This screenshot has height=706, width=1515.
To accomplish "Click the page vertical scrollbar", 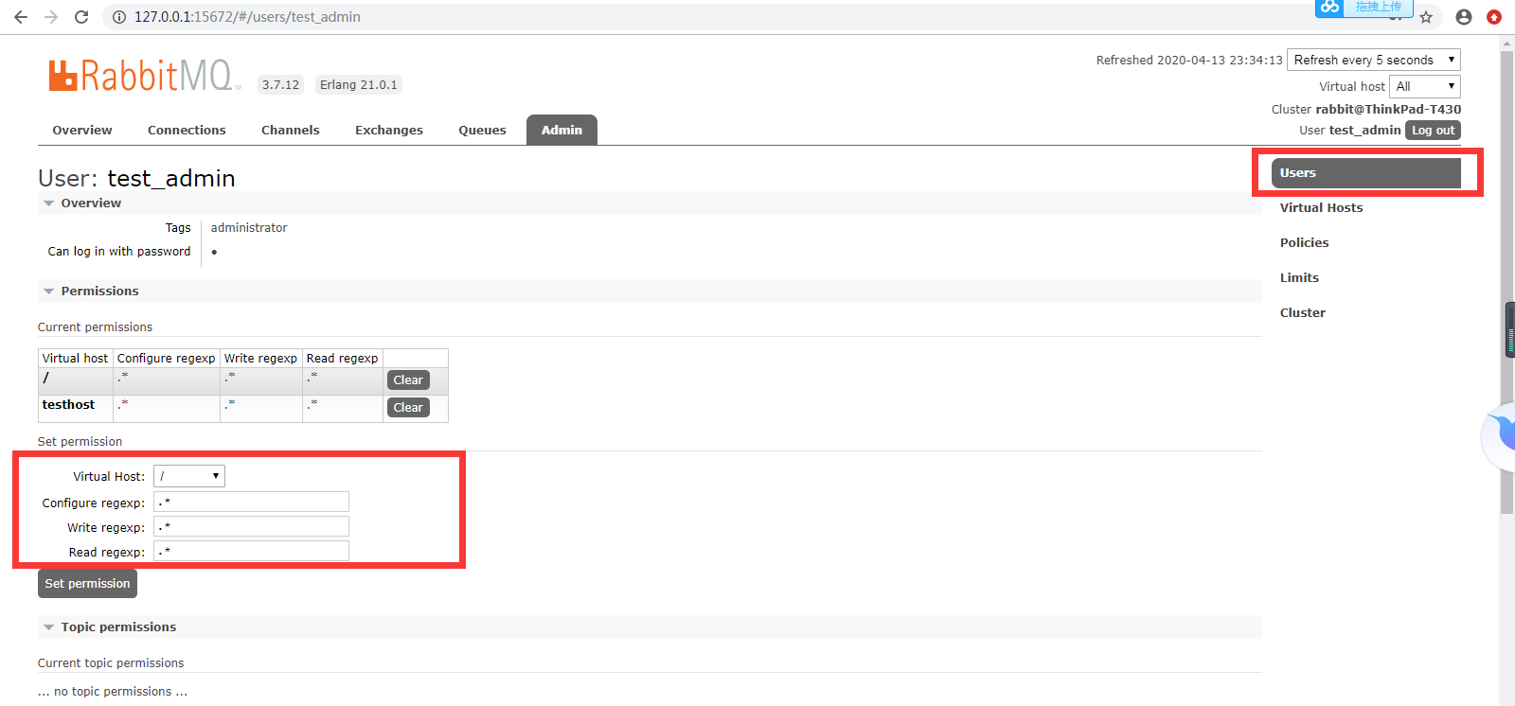I will pyautogui.click(x=1506, y=284).
